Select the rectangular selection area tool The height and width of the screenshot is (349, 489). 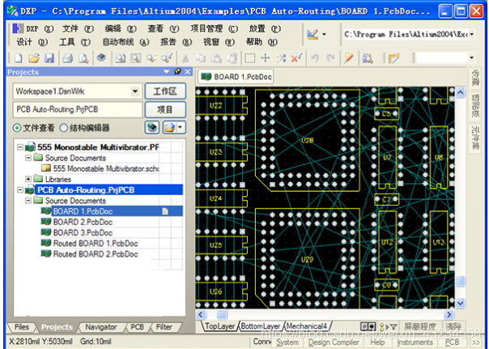(x=249, y=58)
